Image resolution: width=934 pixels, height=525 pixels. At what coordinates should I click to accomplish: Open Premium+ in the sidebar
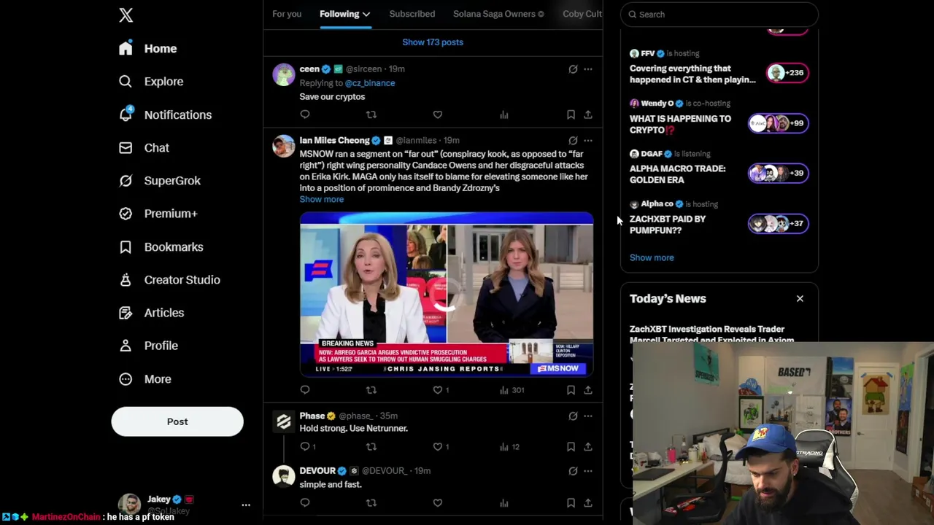(158, 214)
